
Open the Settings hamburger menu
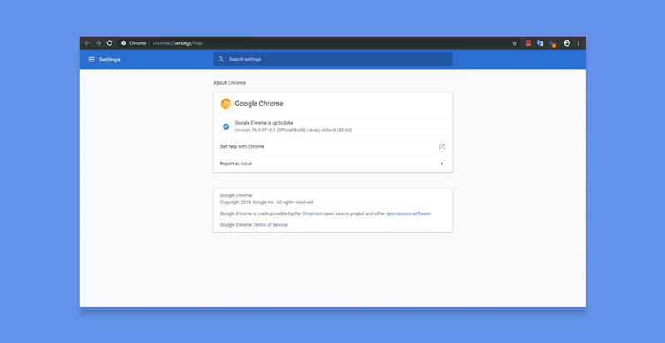click(x=91, y=59)
